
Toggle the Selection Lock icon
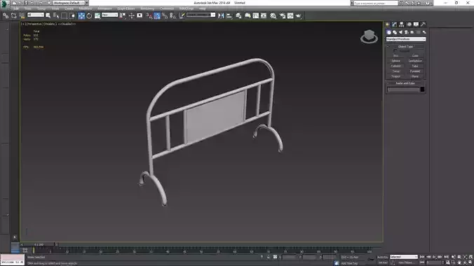(x=268, y=257)
